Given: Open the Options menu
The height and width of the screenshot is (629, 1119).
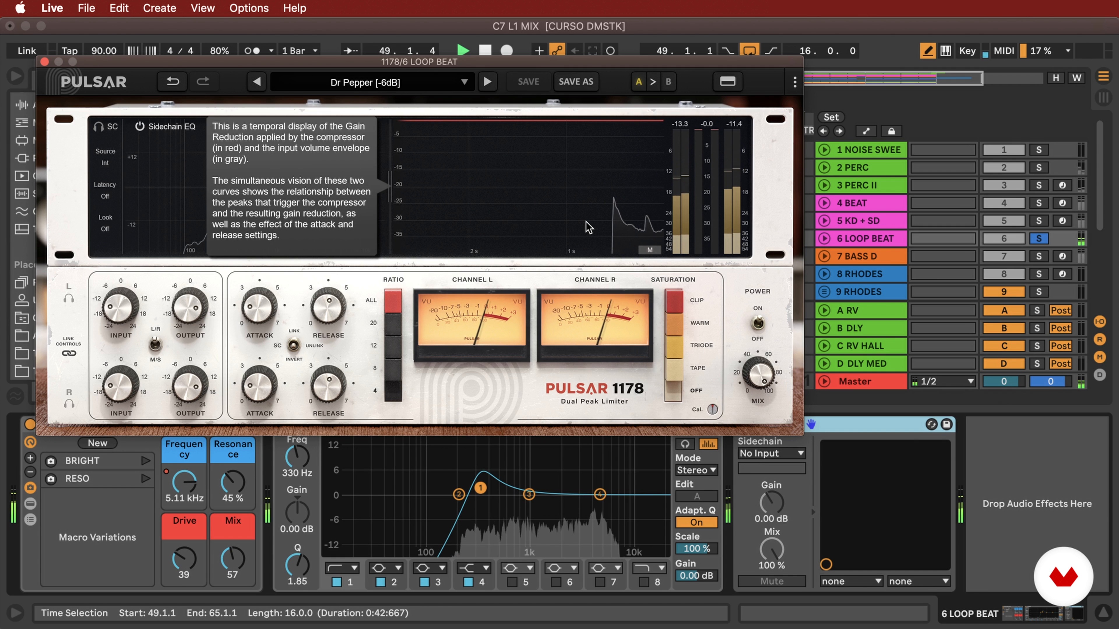Looking at the screenshot, I should (249, 8).
